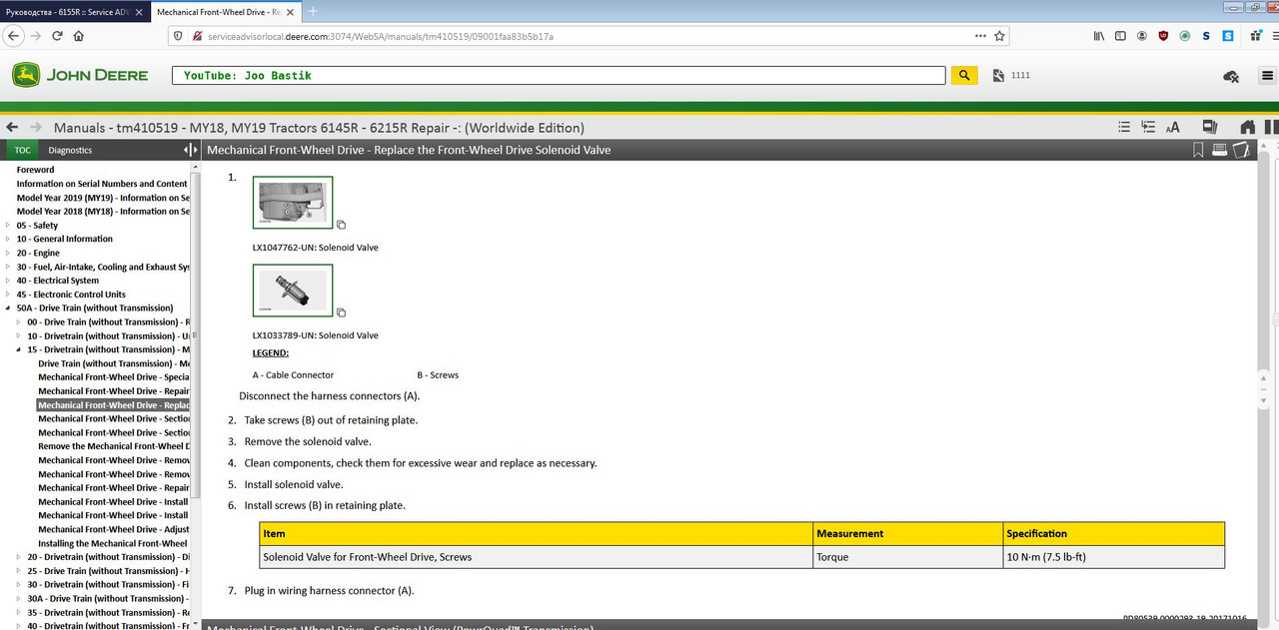Collapse the 50A - Drive Train node

[8, 309]
